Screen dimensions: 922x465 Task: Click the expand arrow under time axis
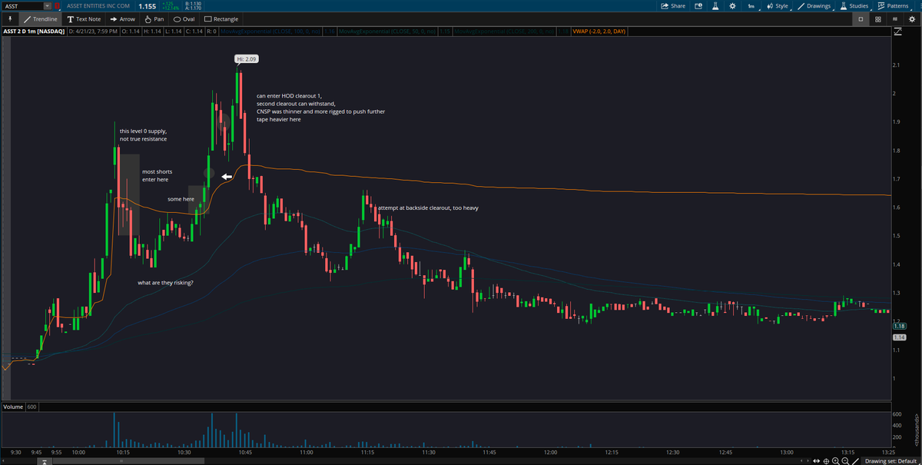tap(45, 461)
